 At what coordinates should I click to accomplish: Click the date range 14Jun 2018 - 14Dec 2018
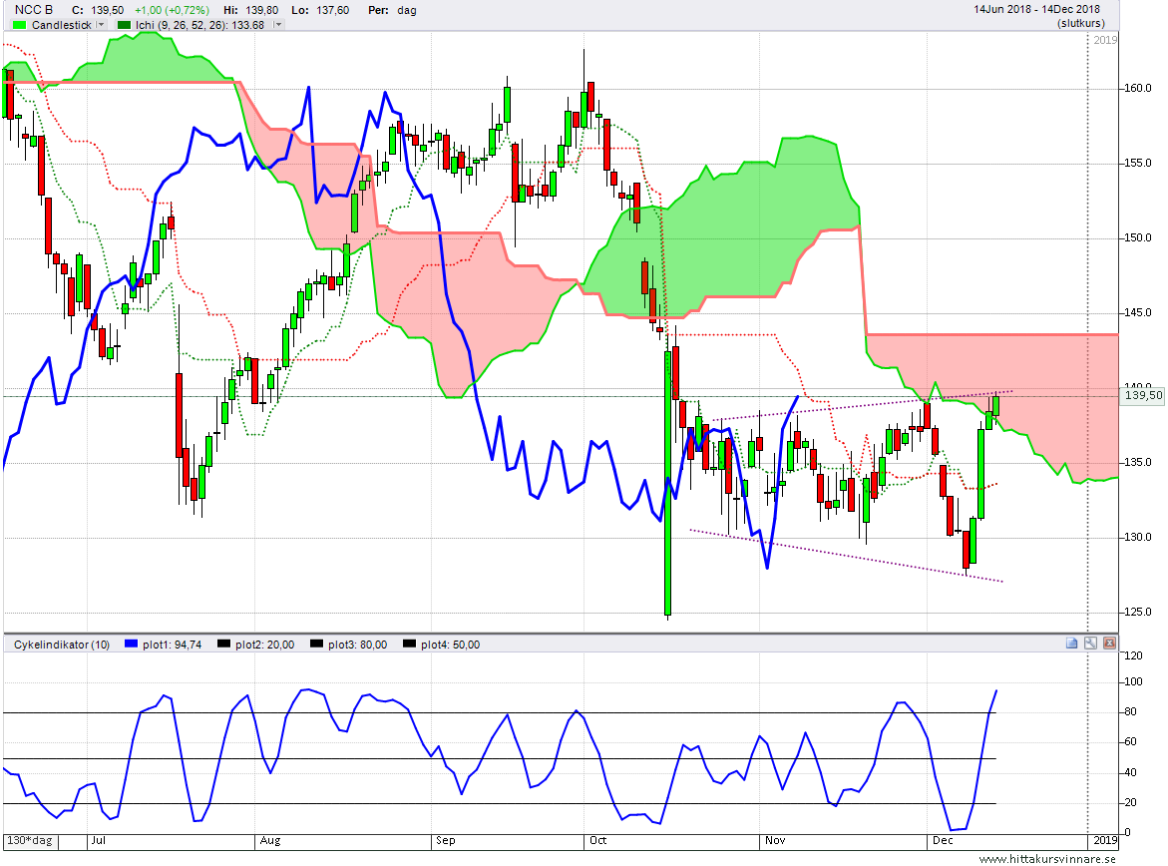[1037, 9]
